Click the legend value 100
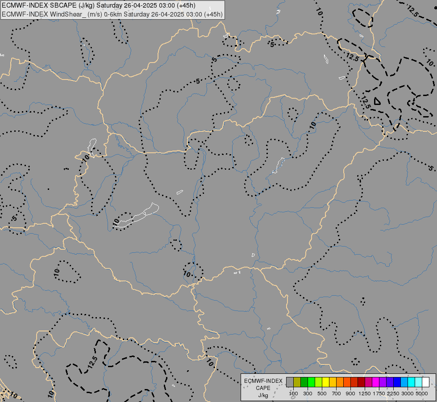 [293, 394]
